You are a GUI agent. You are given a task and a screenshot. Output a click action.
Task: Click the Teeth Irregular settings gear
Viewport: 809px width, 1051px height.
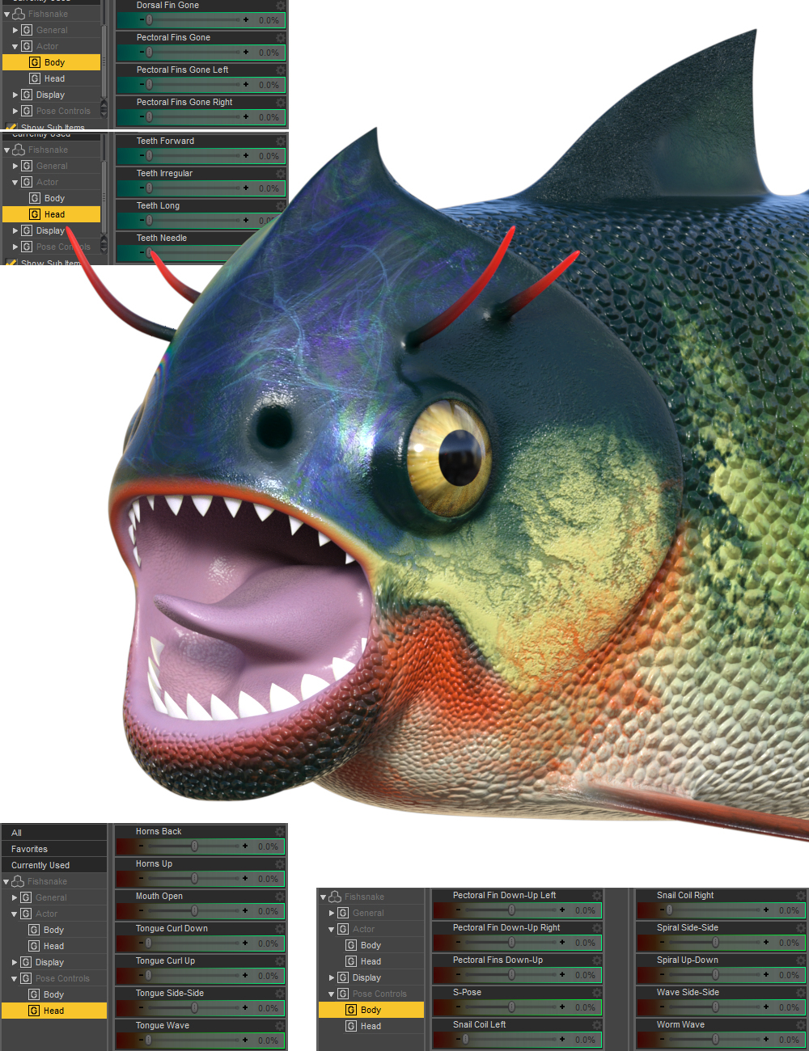coord(281,174)
